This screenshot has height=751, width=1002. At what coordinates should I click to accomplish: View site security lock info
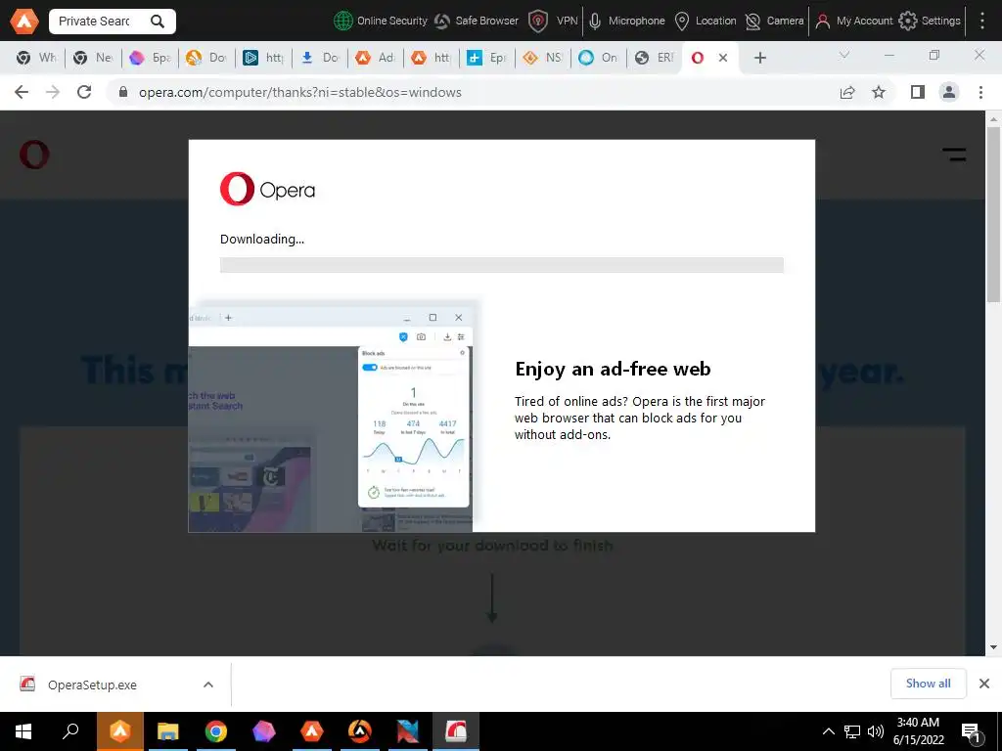(123, 92)
